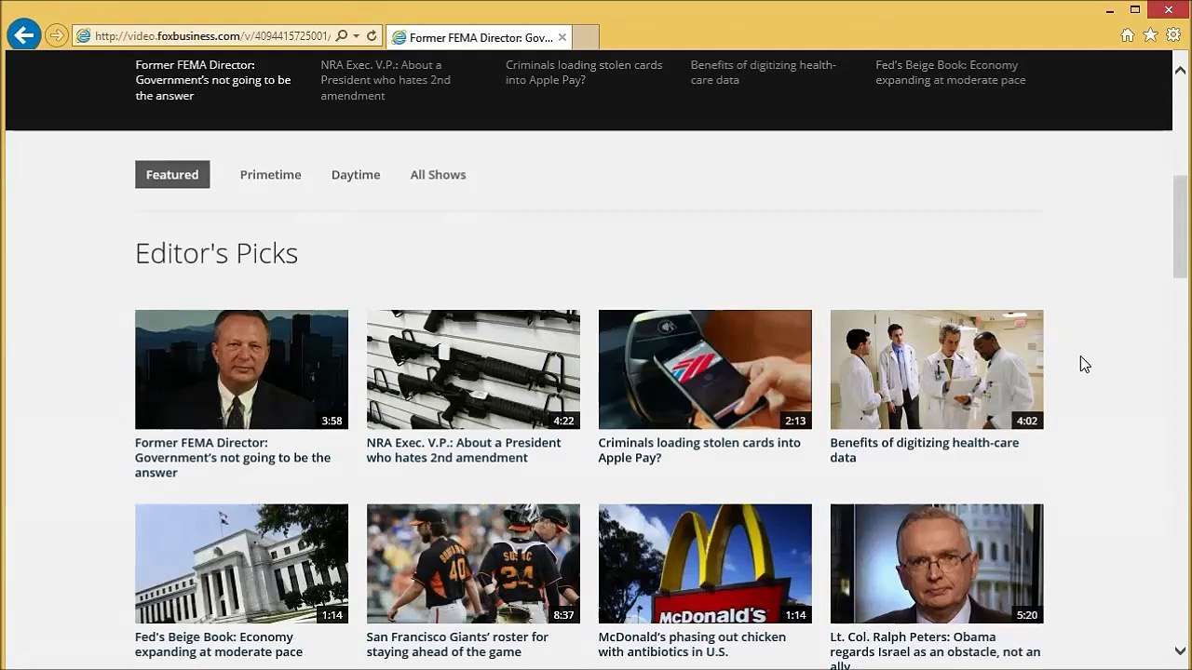
Task: Go back with the browser back arrow
Action: [x=23, y=36]
